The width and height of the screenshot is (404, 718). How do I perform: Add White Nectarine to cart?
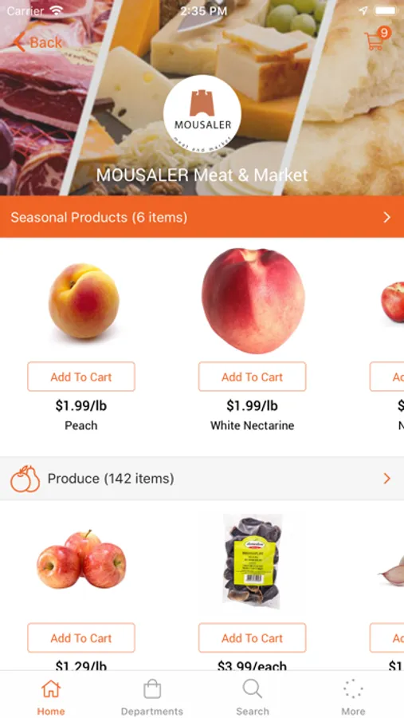[252, 377]
